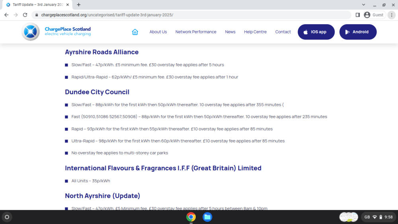
Task: Open the Files app from the shelf
Action: [x=207, y=217]
